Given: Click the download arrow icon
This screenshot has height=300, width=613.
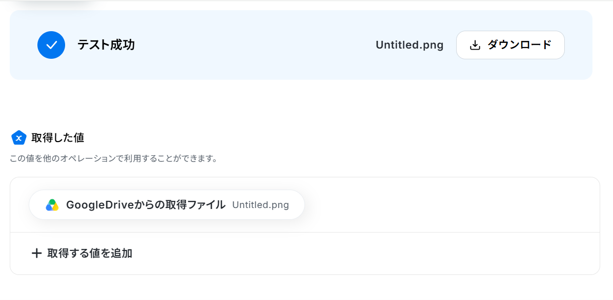Looking at the screenshot, I should click(x=475, y=45).
